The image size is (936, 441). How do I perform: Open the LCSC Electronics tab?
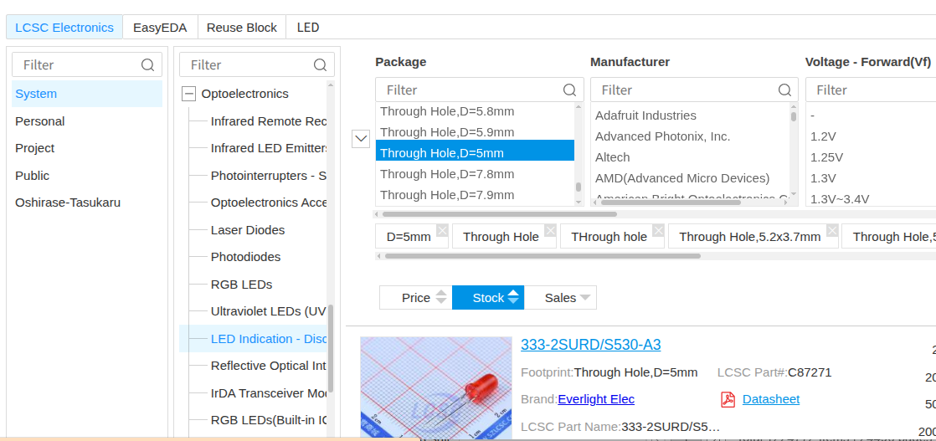click(64, 28)
